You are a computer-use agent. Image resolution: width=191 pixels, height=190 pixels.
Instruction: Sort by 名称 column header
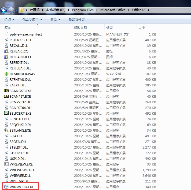pos(7,28)
